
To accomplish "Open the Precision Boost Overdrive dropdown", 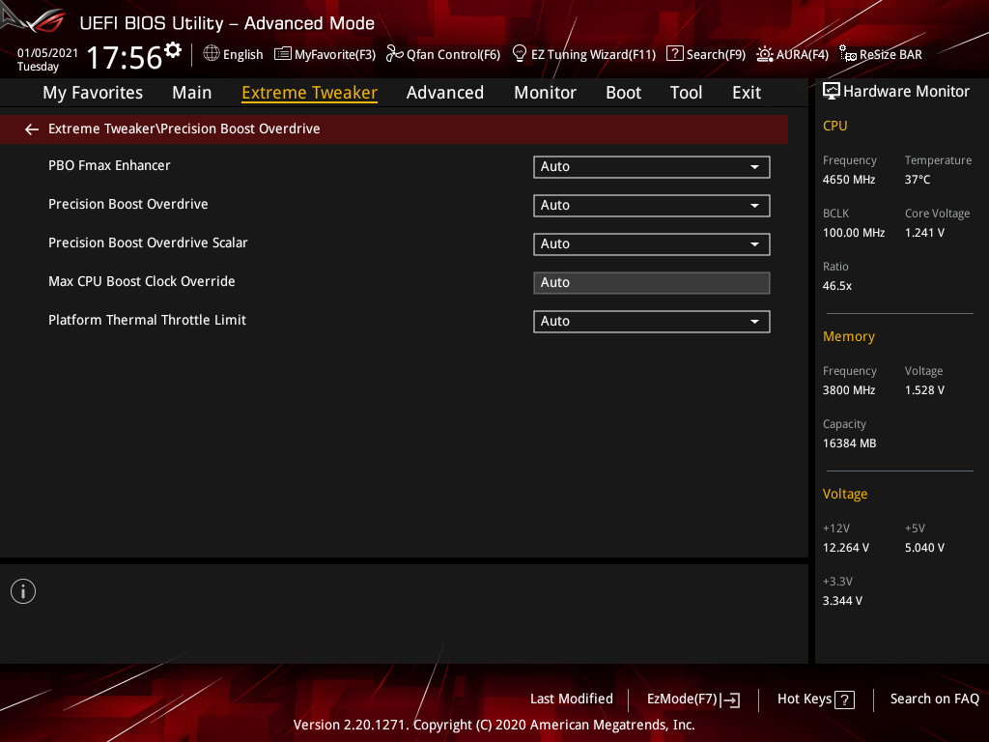I will click(652, 205).
